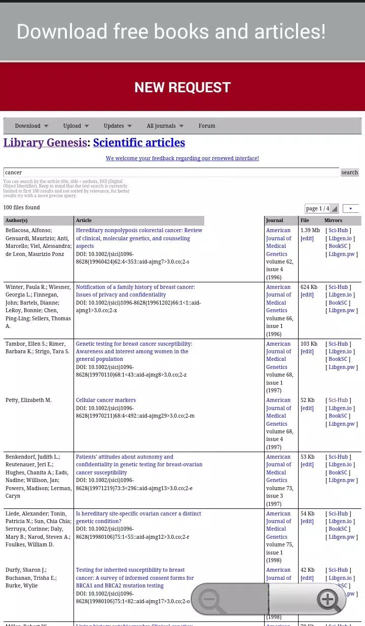Image resolution: width=365 pixels, height=626 pixels.
Task: Open Hereditary nonpolyposis colorectal cancer article
Action: tap(139, 238)
